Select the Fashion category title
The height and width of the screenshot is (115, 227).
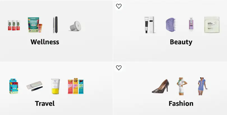pos(181,104)
